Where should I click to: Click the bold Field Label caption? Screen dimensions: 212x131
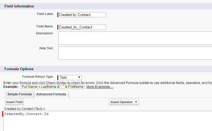click(45, 14)
